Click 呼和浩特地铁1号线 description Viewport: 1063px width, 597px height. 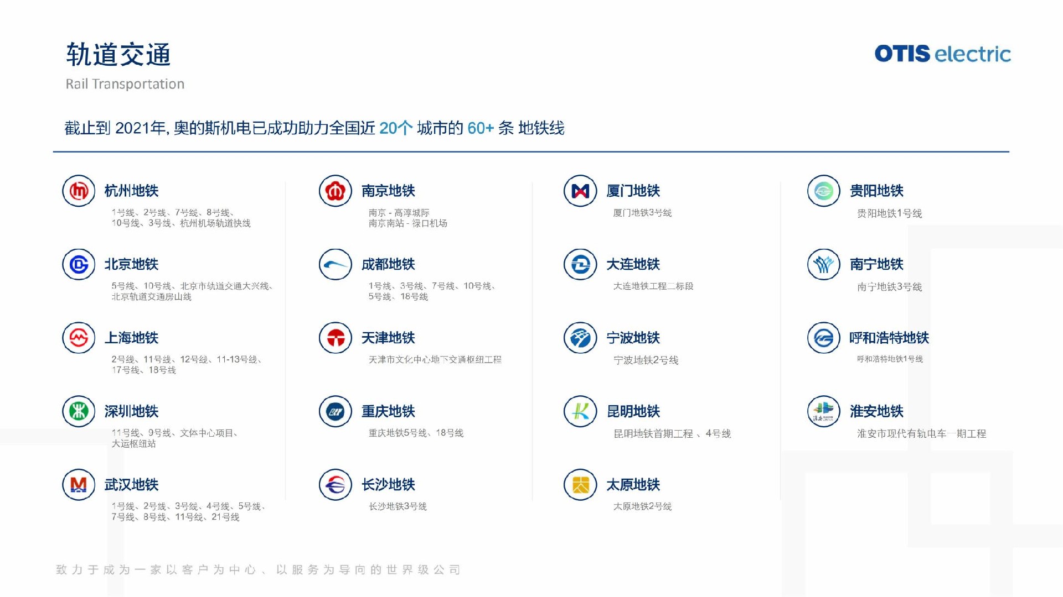click(x=890, y=359)
